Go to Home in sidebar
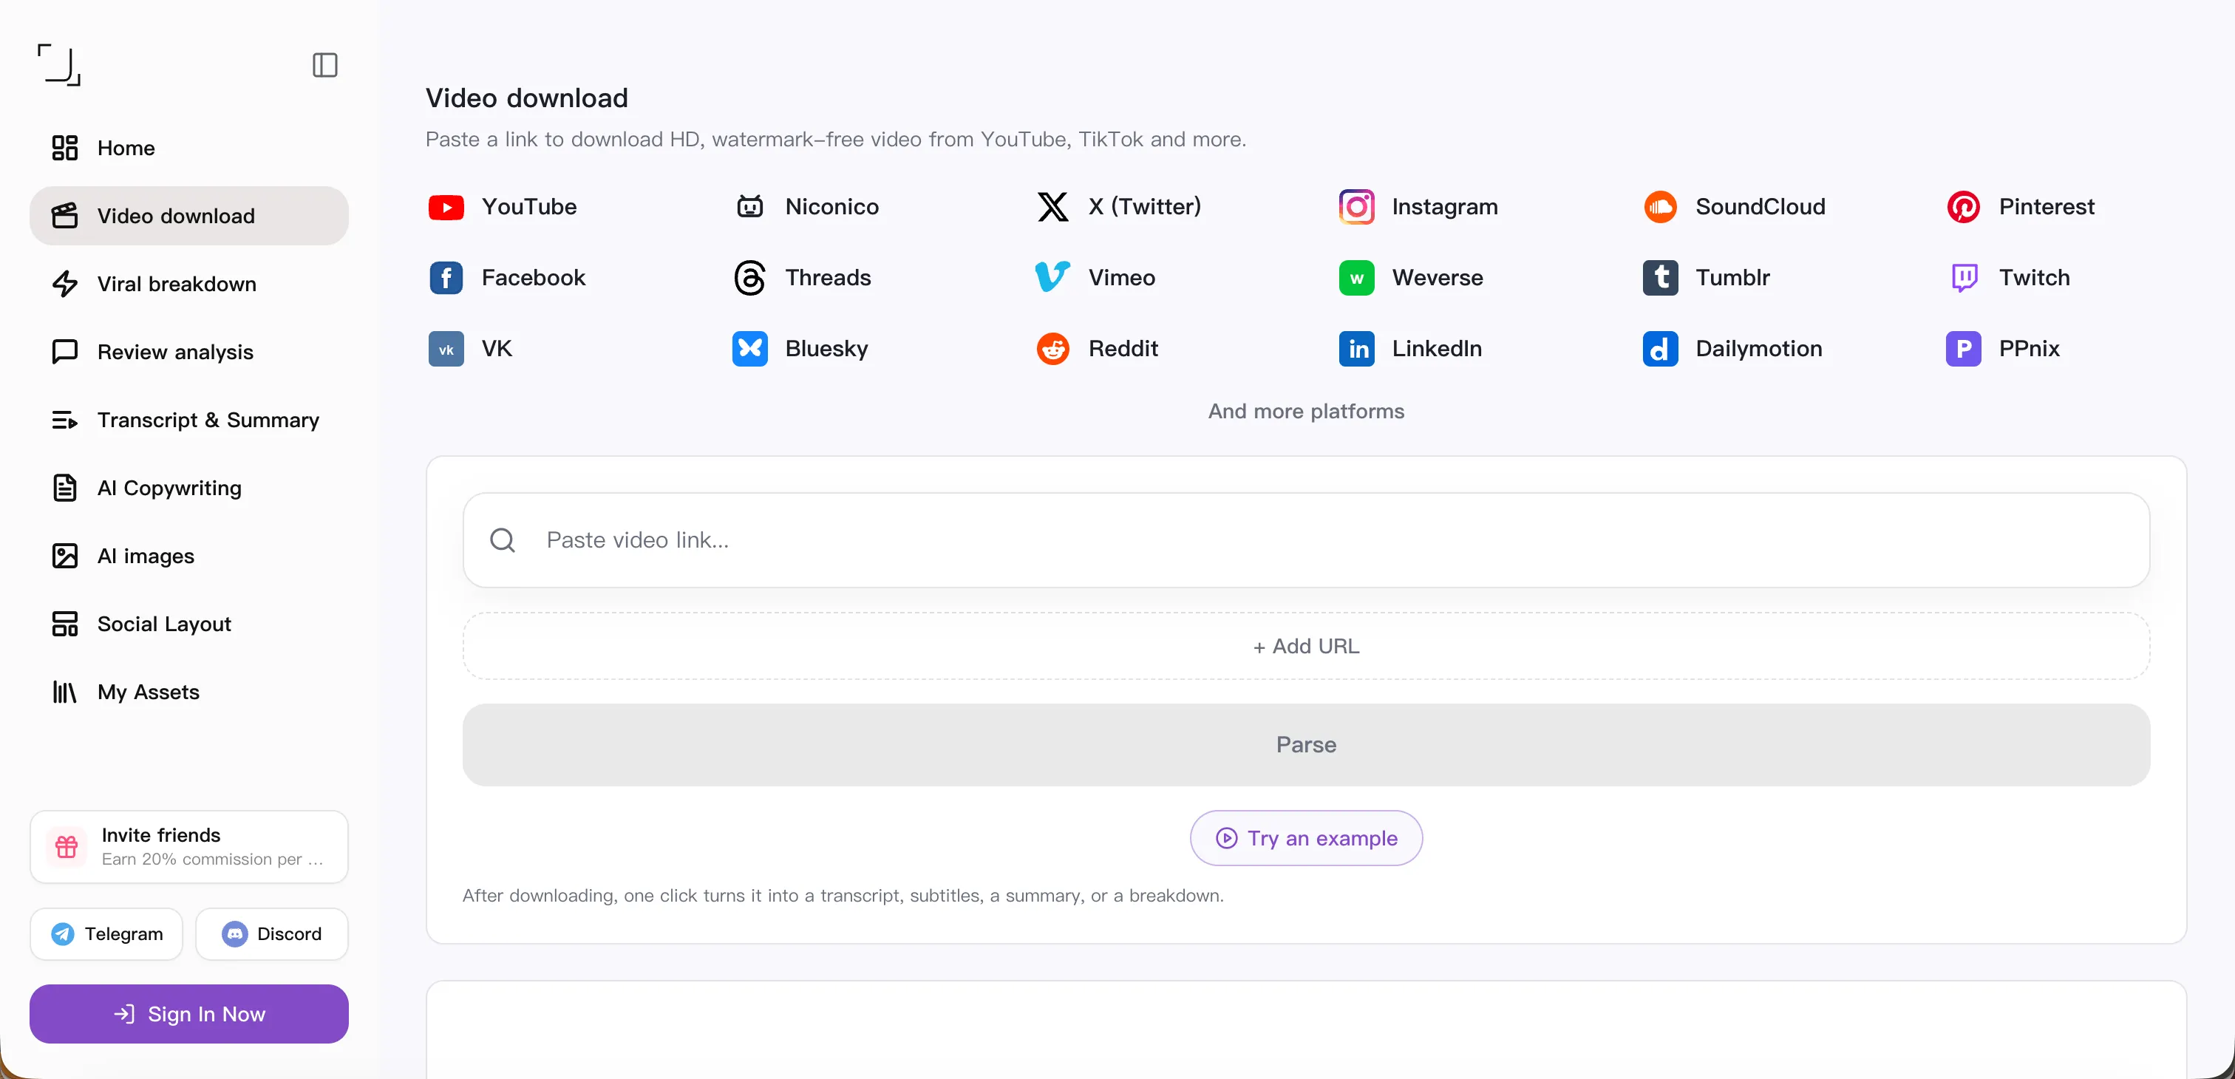2235x1079 pixels. [189, 149]
